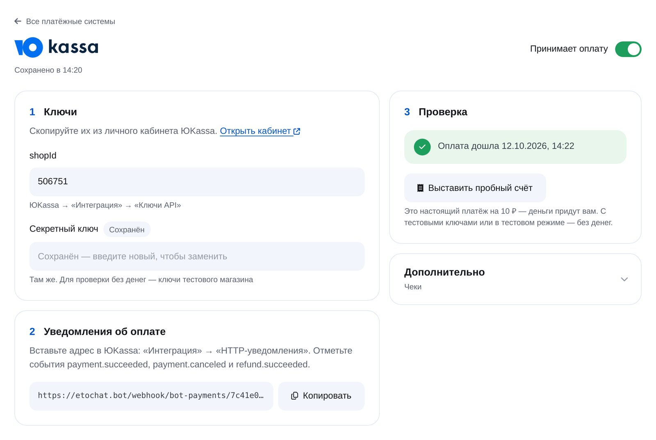Screen dimensions: 656x440
Task: Click Выставить пробный счёт button
Action: pyautogui.click(x=475, y=188)
